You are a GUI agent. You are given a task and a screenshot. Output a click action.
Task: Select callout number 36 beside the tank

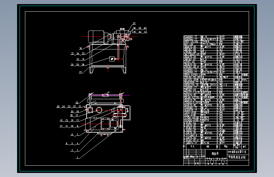coord(81,48)
